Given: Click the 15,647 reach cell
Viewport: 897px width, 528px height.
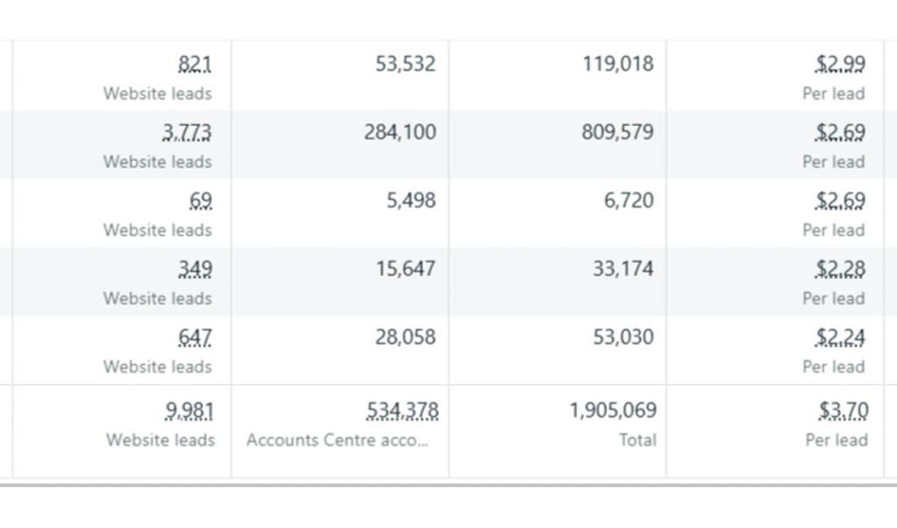Looking at the screenshot, I should point(406,269).
